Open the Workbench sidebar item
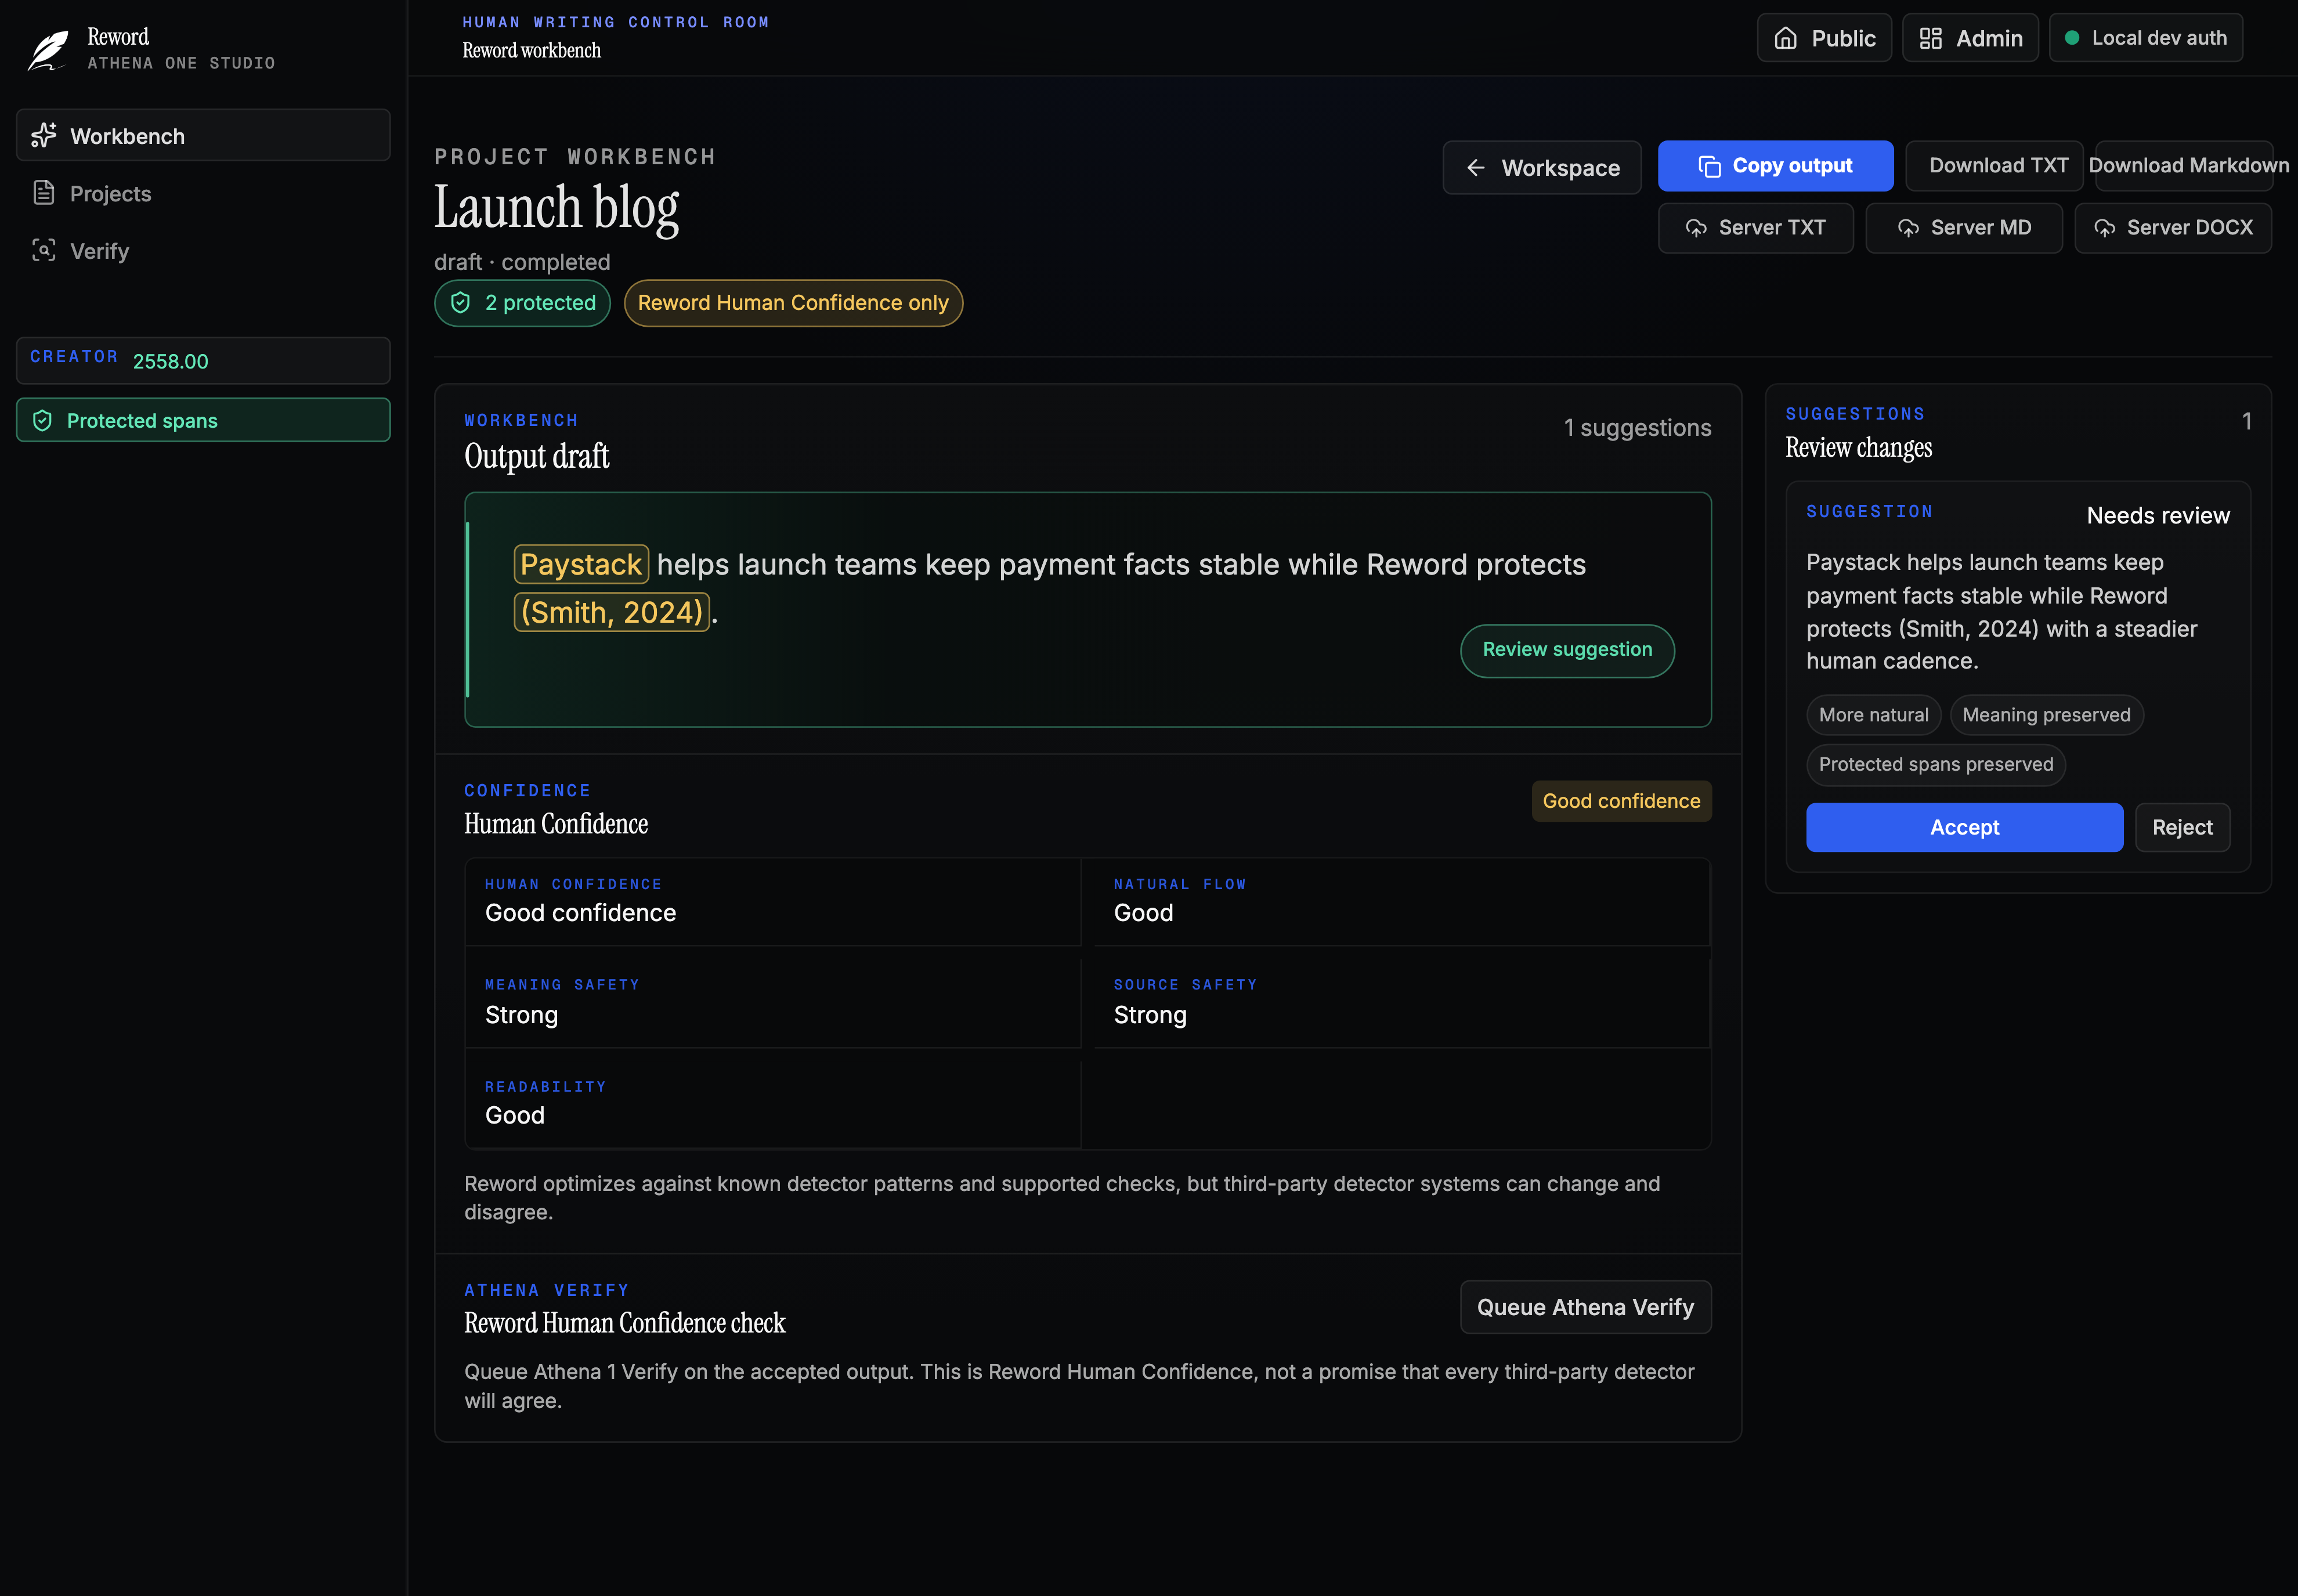The image size is (2298, 1596). [x=203, y=135]
